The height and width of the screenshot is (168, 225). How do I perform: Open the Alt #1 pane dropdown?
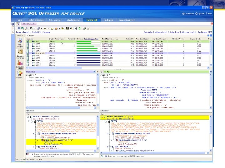[211, 72]
